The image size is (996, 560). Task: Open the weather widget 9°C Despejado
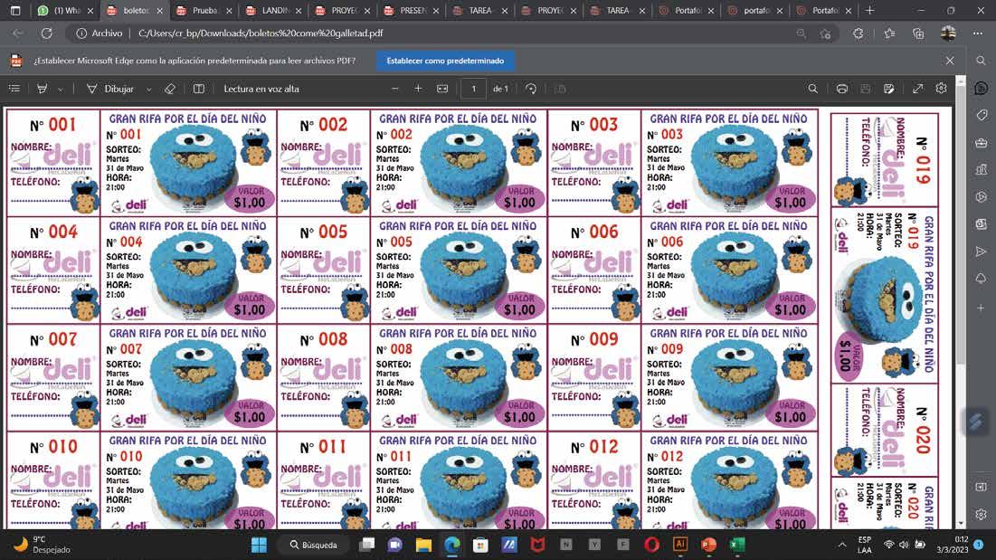(42, 545)
